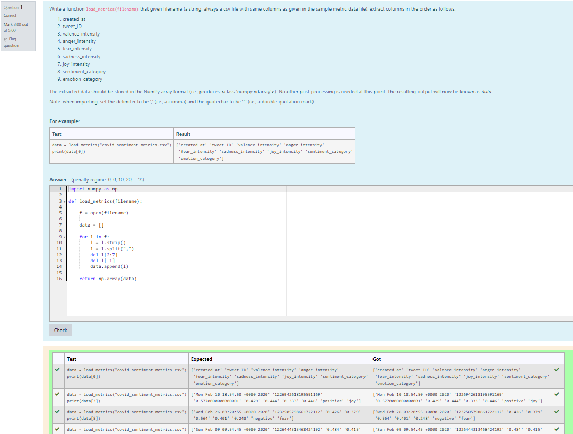Click 'Mark 3.00 out of 5.00' text
The width and height of the screenshot is (573, 434).
click(x=16, y=28)
